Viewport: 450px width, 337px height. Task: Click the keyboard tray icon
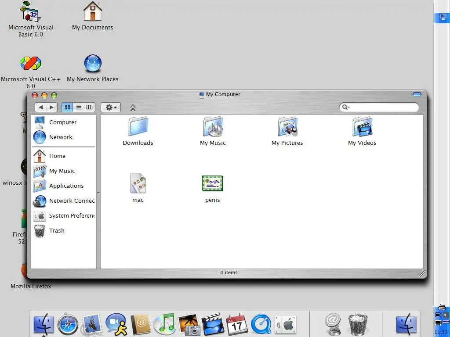pos(442,308)
